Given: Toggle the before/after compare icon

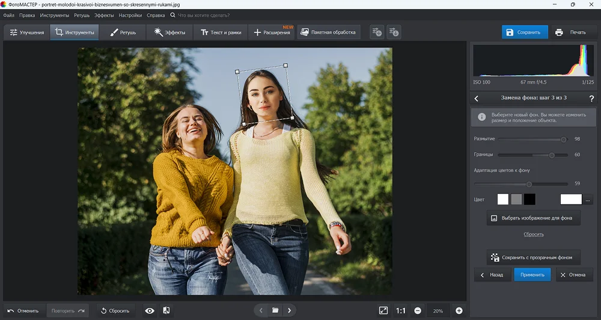Looking at the screenshot, I should point(166,310).
